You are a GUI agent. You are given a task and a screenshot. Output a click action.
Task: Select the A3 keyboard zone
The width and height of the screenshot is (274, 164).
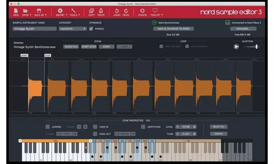click(x=122, y=141)
